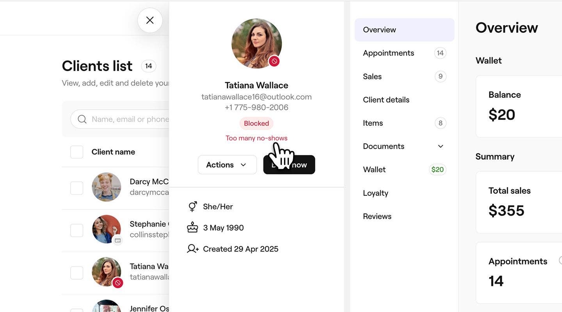The width and height of the screenshot is (562, 312).
Task: Click phone number +1 775-980-2006
Action: (x=256, y=107)
